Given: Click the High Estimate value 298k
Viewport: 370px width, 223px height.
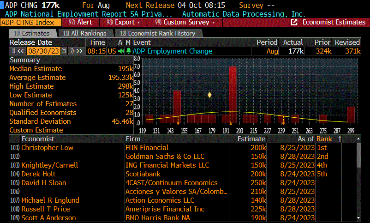Looking at the screenshot, I should pyautogui.click(x=125, y=86).
